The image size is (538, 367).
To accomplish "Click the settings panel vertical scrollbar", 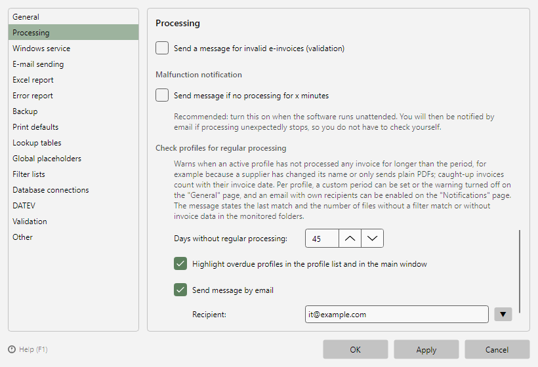I will tap(520, 271).
